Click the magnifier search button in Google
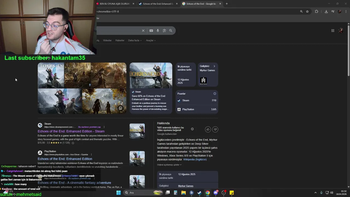This screenshot has height=197, width=350. tap(171, 31)
